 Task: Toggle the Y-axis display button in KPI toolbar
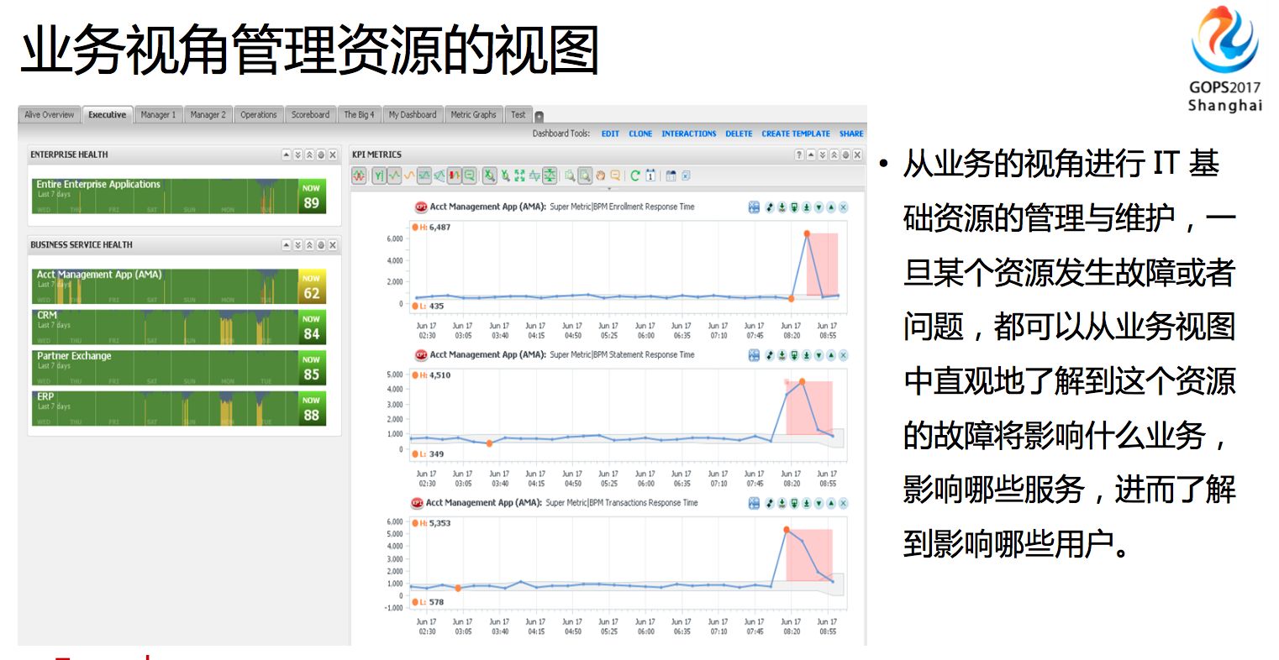click(378, 175)
